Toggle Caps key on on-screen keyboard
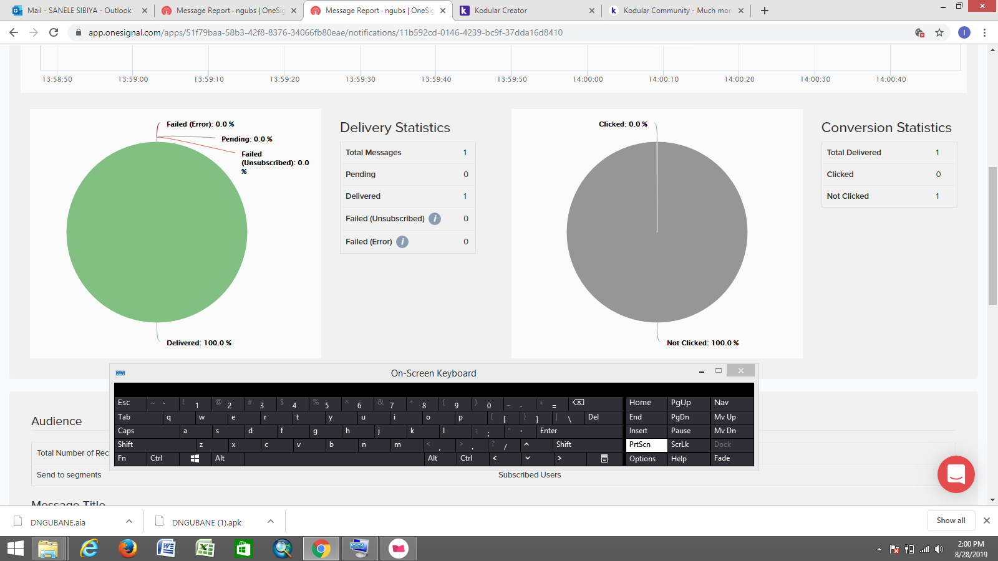 147,431
